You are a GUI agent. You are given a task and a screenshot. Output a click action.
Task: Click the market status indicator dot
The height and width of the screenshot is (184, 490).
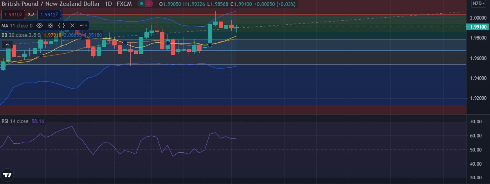point(141,4)
